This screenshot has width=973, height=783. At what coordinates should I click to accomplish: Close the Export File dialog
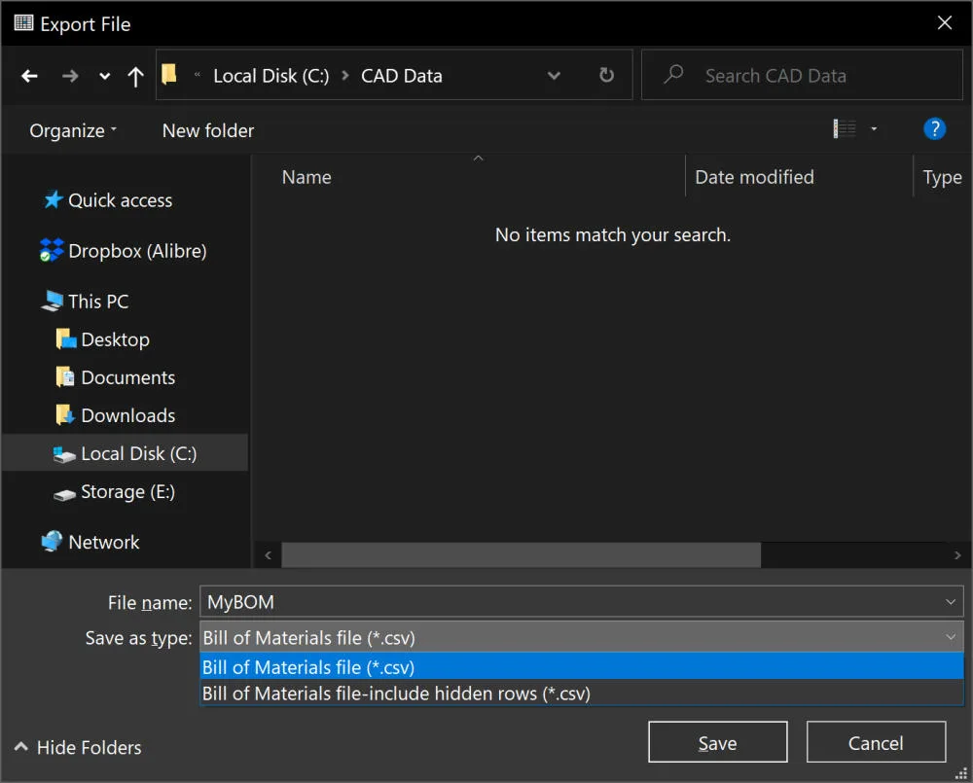pos(944,23)
